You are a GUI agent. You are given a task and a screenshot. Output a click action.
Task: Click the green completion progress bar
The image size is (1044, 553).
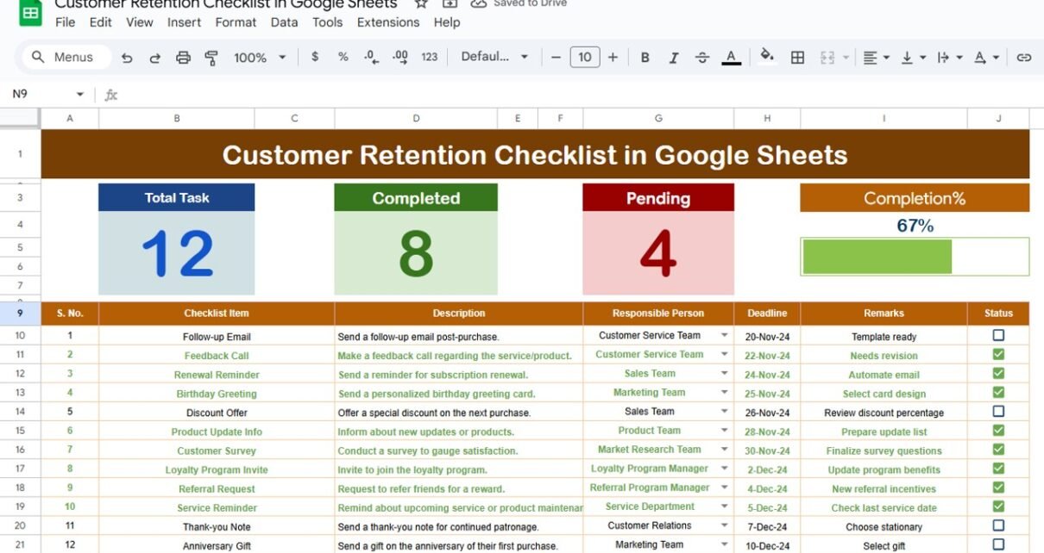(x=877, y=257)
